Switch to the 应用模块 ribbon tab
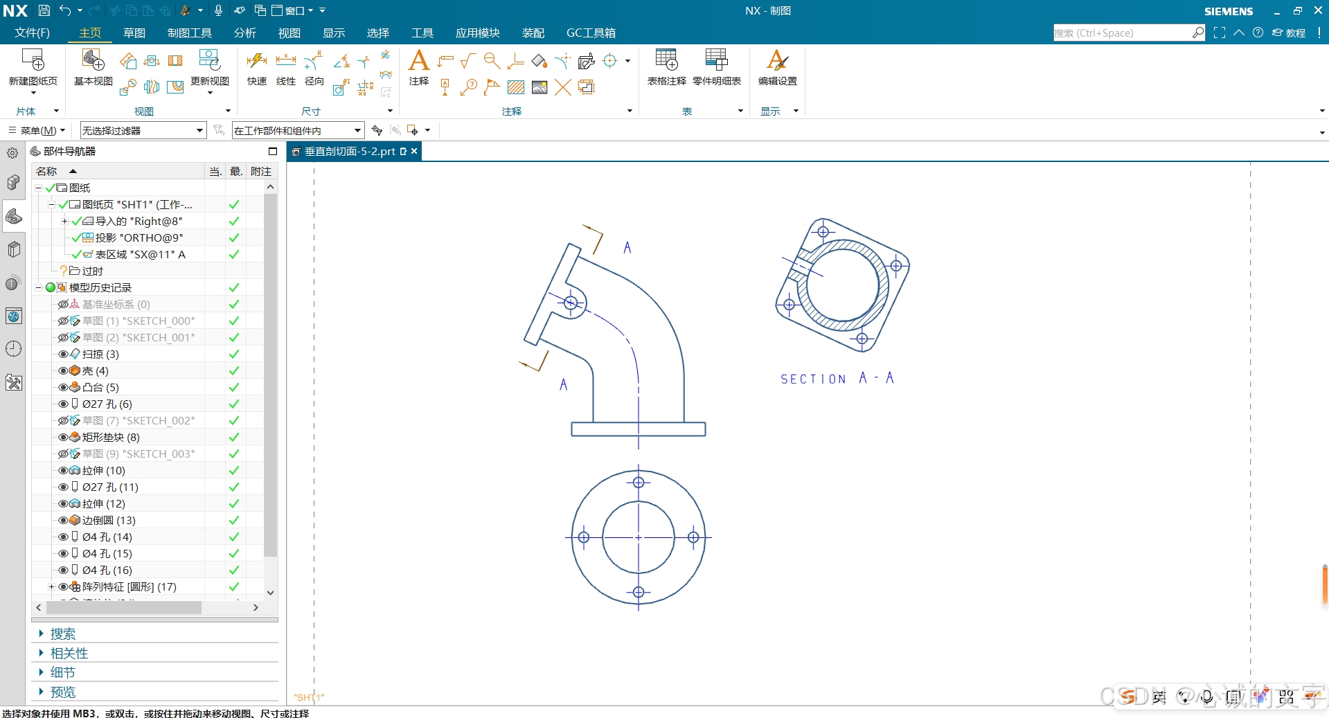Screen dimensions: 1329x718 [478, 33]
